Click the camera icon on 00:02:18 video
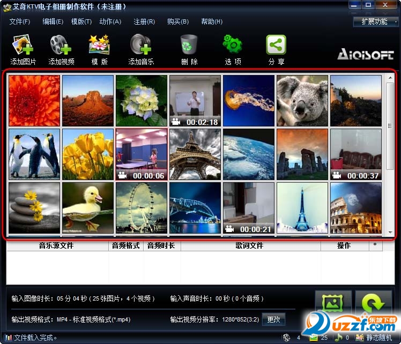This screenshot has width=401, height=344. tap(176, 122)
